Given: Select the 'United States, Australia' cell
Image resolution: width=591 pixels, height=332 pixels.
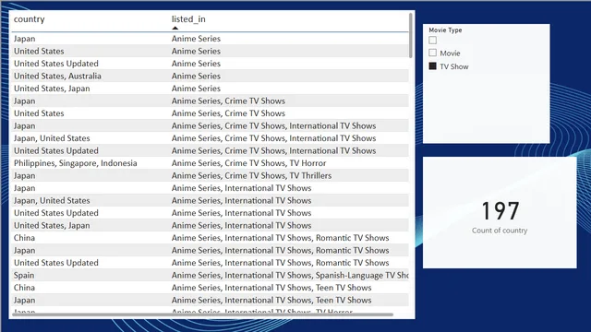Looking at the screenshot, I should [x=57, y=76].
